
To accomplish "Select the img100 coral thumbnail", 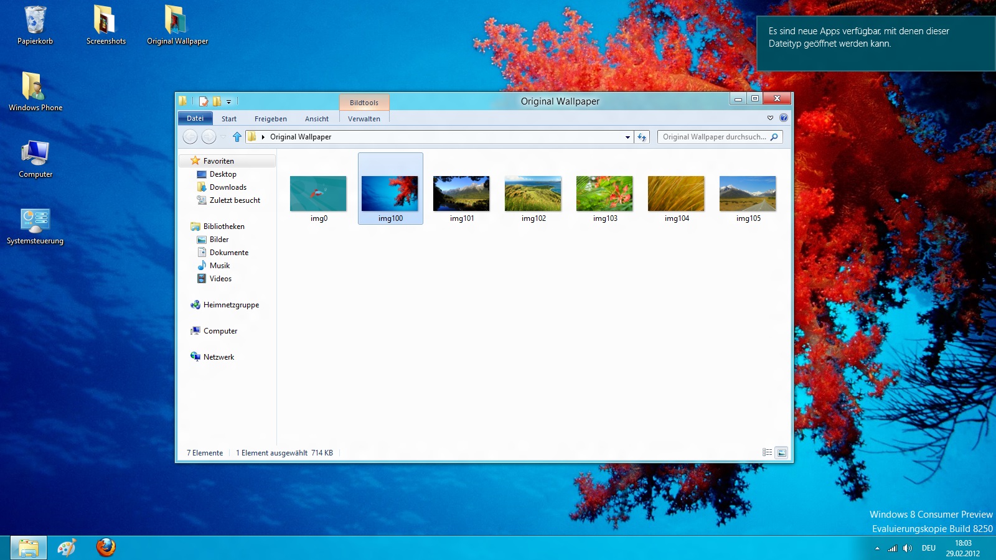I will (390, 194).
